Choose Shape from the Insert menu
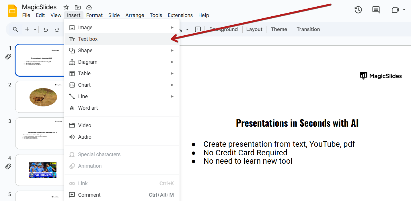 122,51
